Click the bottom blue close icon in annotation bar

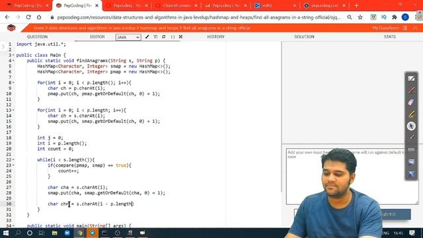click(411, 174)
